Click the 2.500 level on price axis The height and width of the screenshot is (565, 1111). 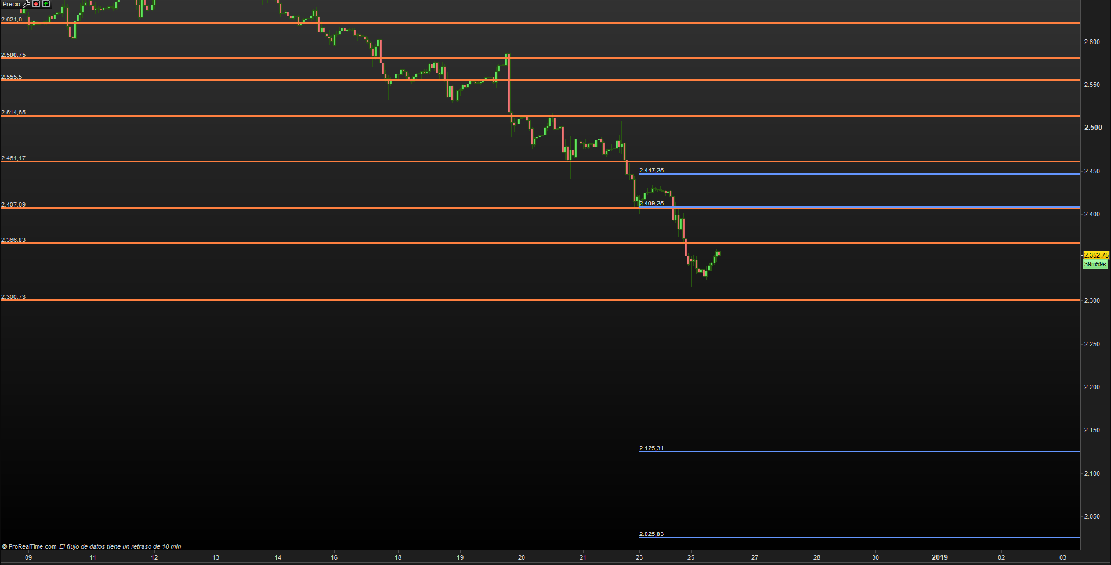pyautogui.click(x=1093, y=128)
